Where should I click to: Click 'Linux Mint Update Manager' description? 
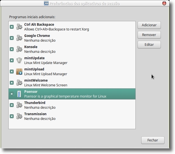coord(46,63)
